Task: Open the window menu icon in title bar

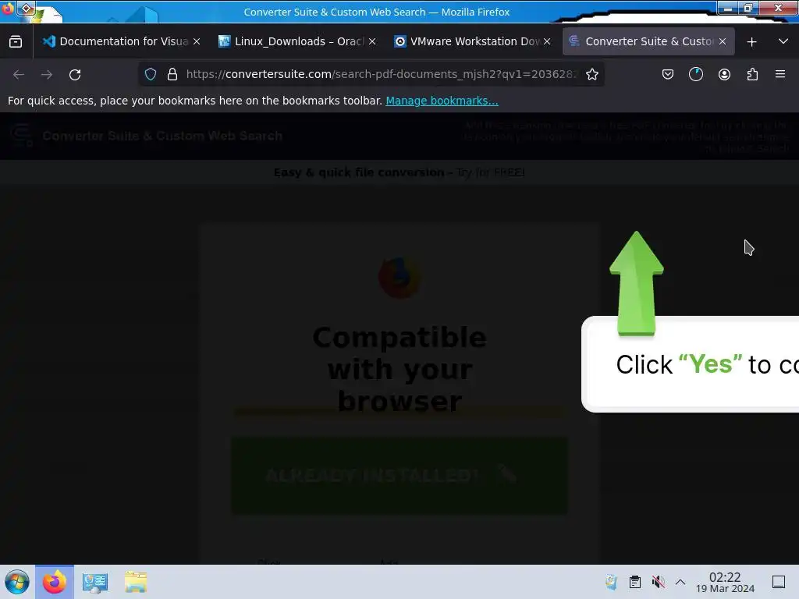Action: coord(27,8)
